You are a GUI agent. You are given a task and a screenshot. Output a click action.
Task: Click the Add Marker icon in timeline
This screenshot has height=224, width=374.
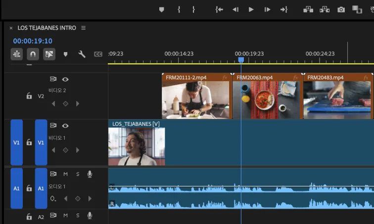click(x=66, y=54)
